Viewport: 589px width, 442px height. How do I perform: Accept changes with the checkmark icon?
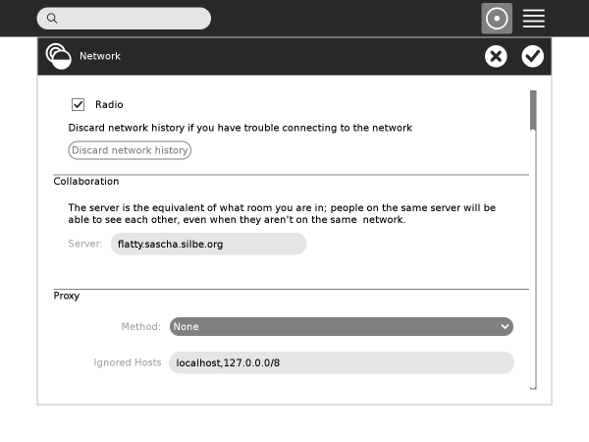533,56
